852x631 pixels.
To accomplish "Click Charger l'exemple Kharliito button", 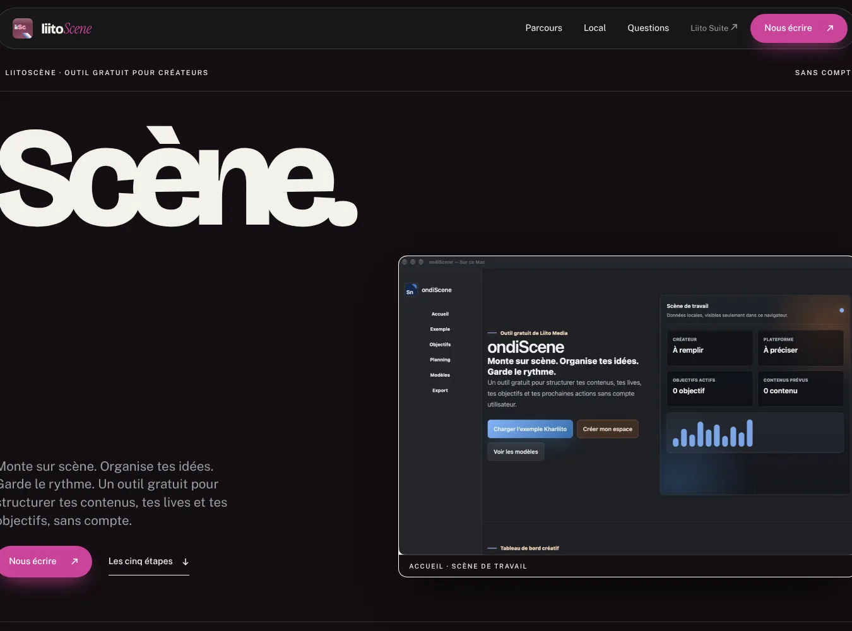I will [x=530, y=429].
